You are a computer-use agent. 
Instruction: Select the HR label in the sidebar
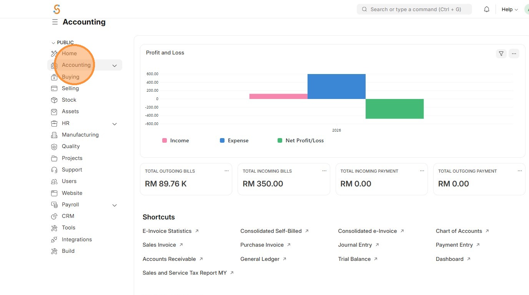pyautogui.click(x=66, y=123)
